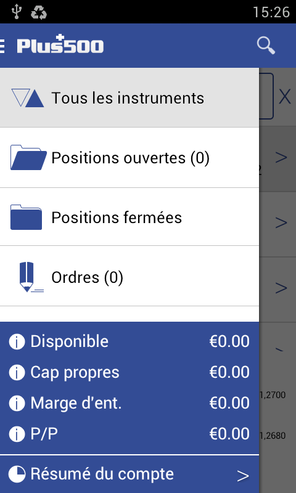Tap the hamburger menu icon
Viewport: 296px width, 493px height.
2,46
